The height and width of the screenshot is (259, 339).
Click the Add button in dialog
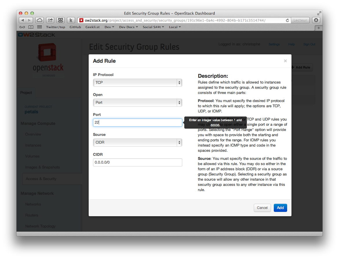[280, 208]
